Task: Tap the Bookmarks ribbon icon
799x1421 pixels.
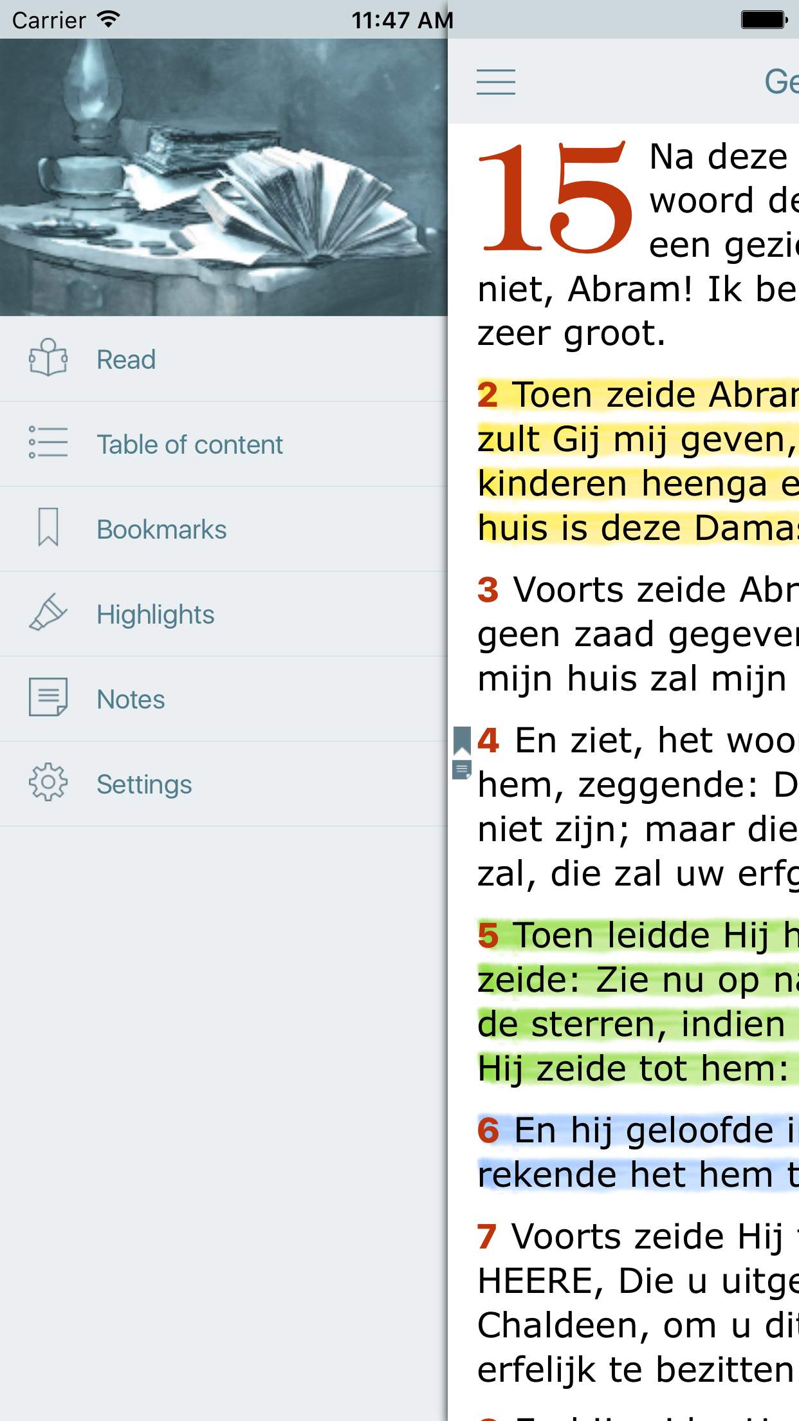Action: point(48,528)
